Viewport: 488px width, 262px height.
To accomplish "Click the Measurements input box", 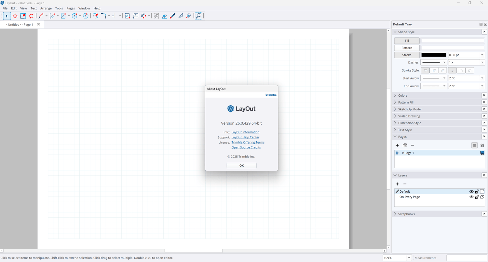I will click(x=467, y=258).
